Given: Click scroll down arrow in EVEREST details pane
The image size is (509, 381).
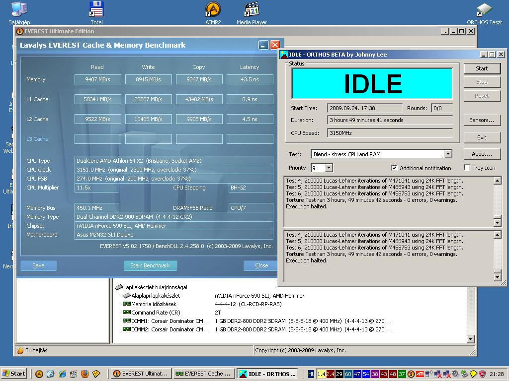Looking at the screenshot, I should [471, 339].
